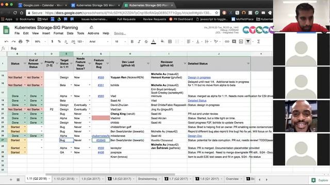Open text rotation options
The image size is (330, 185).
(x=216, y=42)
